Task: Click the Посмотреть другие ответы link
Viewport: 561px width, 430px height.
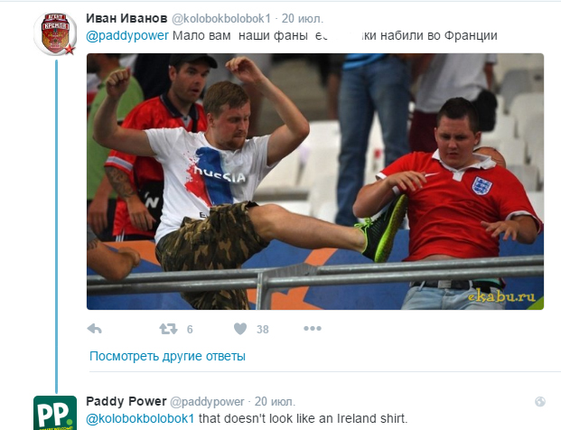Action: 167,356
